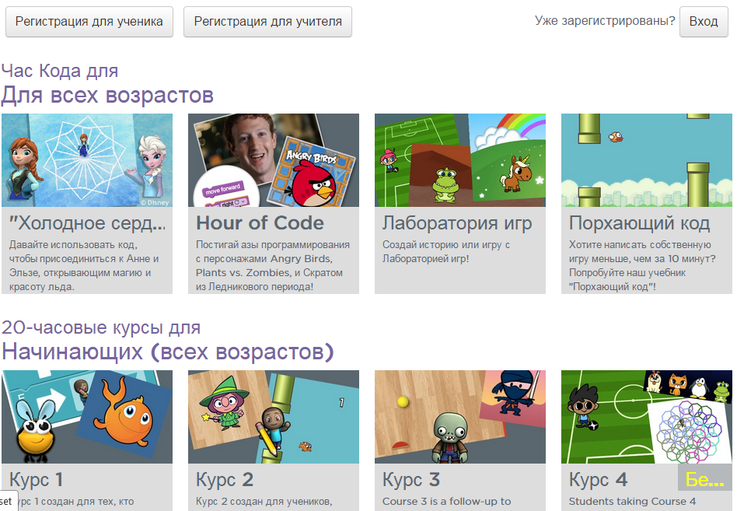
Task: Open Курс 2 witch and pencil thumbnail
Action: tap(274, 417)
